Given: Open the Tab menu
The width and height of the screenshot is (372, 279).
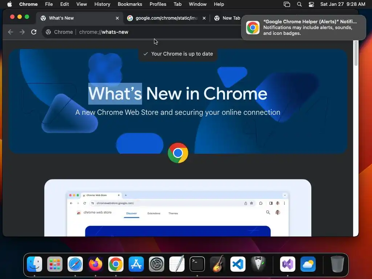Looking at the screenshot, I should coord(177,4).
